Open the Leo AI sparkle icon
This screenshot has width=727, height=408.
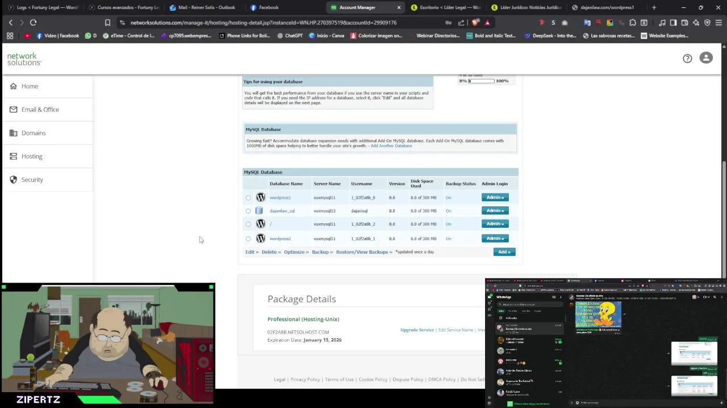click(696, 23)
